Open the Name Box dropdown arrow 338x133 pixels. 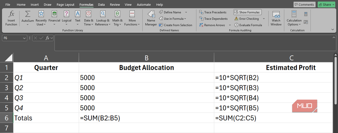[24, 38]
